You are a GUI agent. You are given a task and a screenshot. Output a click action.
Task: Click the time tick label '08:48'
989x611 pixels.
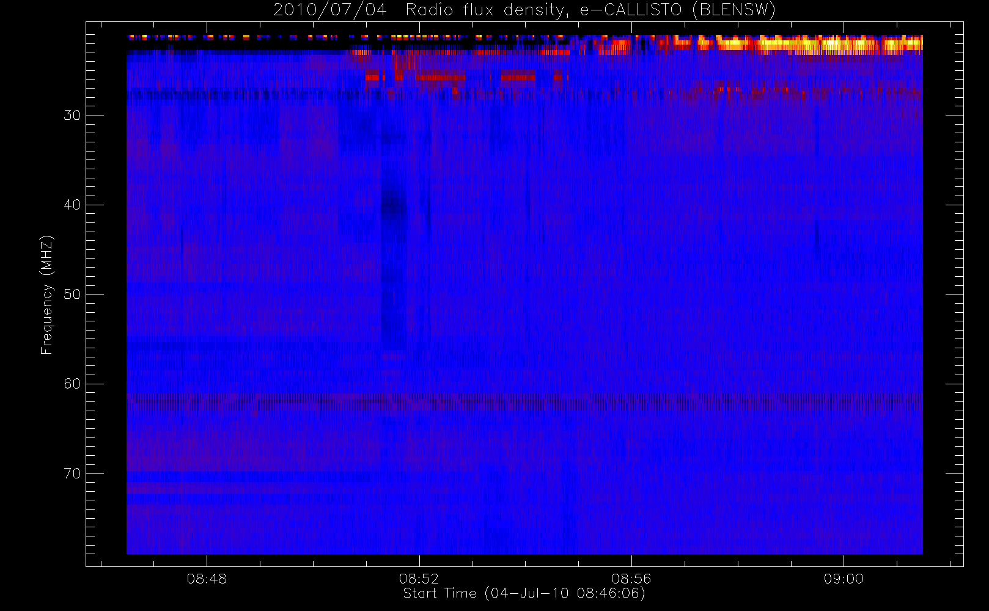click(x=207, y=579)
